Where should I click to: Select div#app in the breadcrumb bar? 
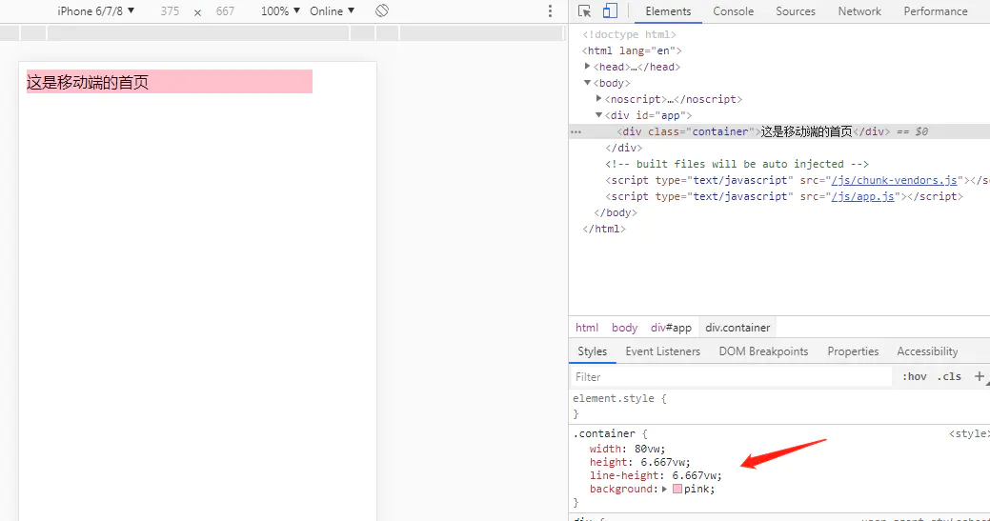coord(671,328)
